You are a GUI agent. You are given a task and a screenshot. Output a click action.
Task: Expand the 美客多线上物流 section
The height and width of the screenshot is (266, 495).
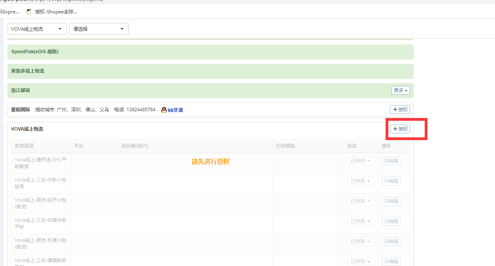pos(211,71)
